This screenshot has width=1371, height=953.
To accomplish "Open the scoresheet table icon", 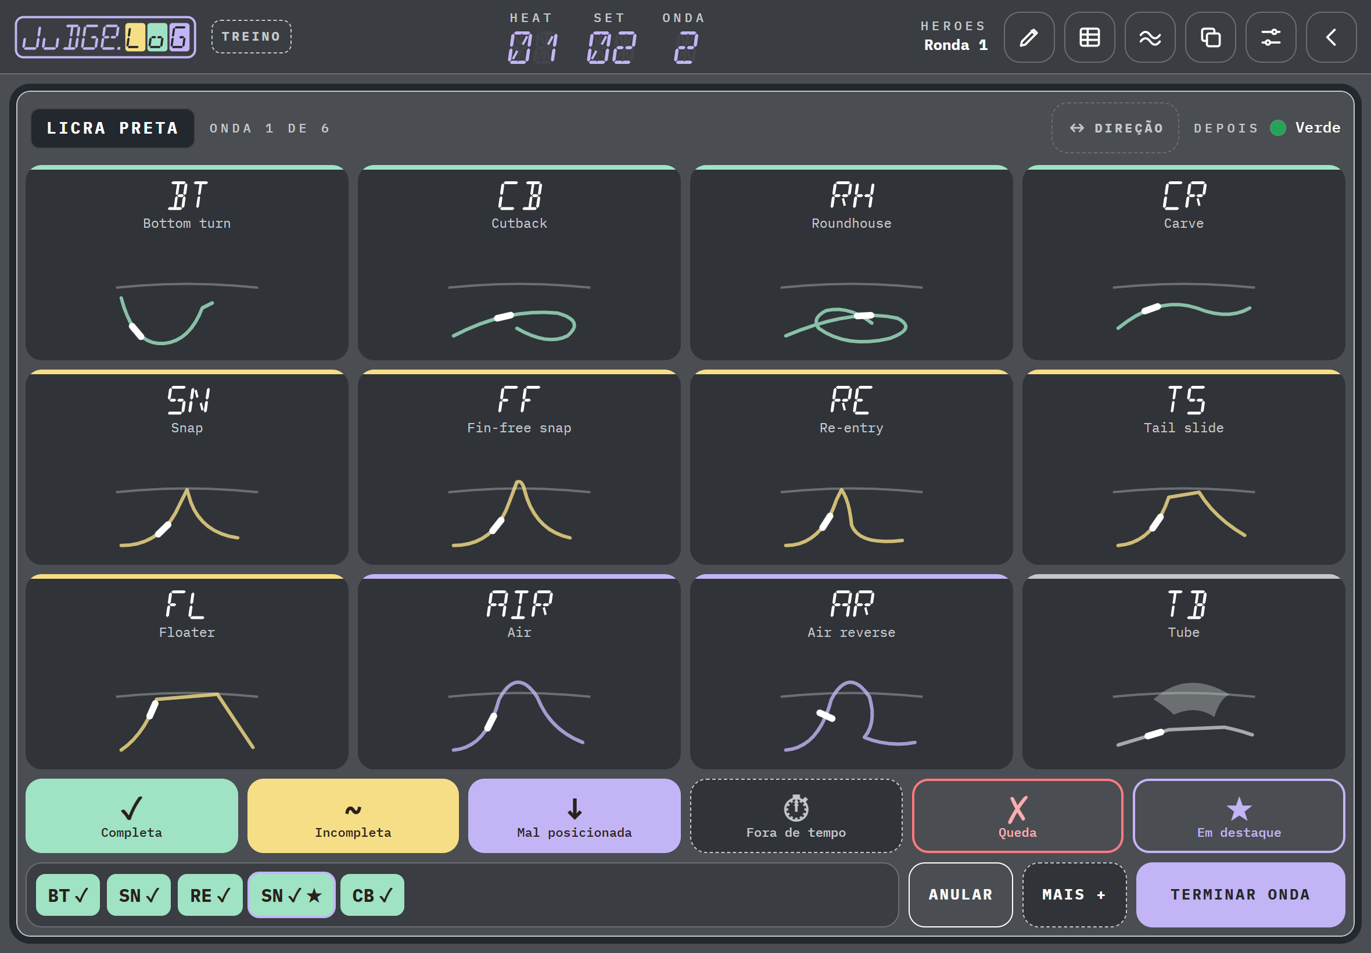I will [1089, 38].
